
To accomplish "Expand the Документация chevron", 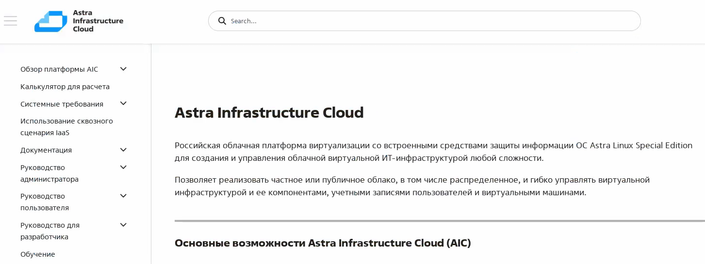I will [123, 150].
